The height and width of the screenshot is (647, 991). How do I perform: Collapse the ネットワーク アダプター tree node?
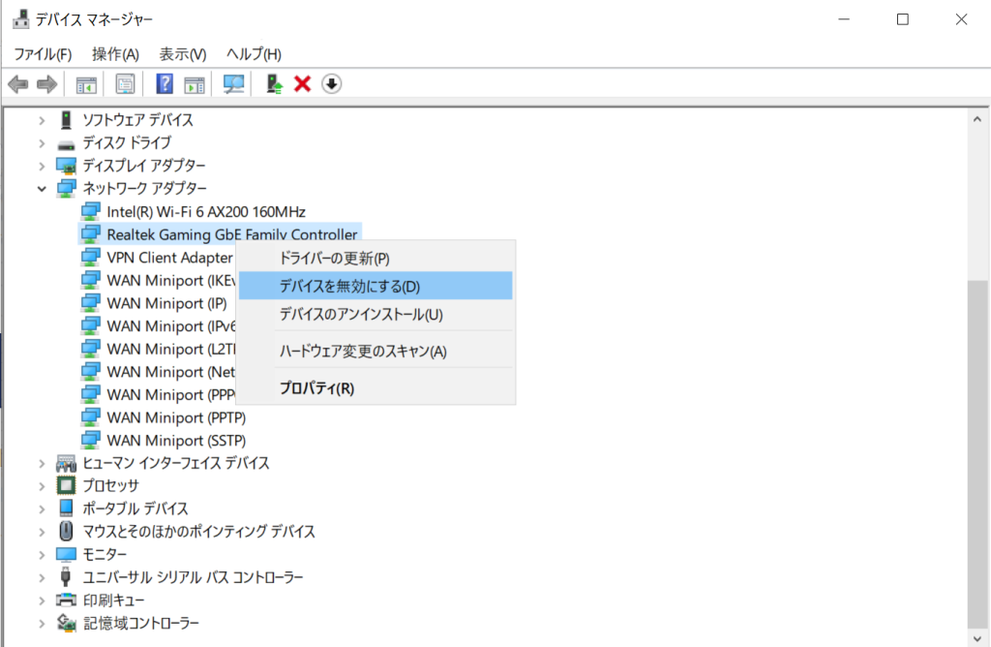[x=42, y=188]
